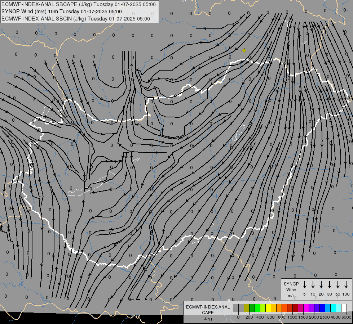Select the wind arrow above 20

click(x=321, y=285)
